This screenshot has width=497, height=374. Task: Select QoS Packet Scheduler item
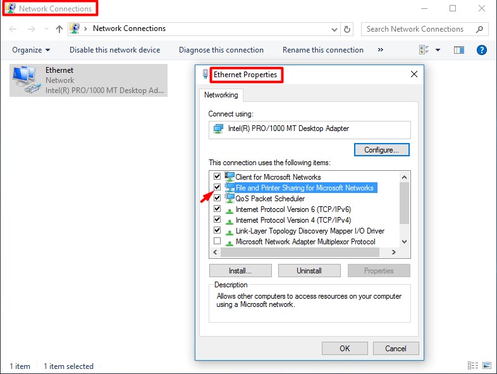pyautogui.click(x=270, y=199)
